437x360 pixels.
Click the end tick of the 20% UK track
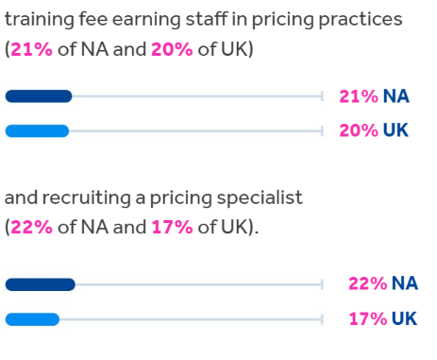pyautogui.click(x=322, y=131)
